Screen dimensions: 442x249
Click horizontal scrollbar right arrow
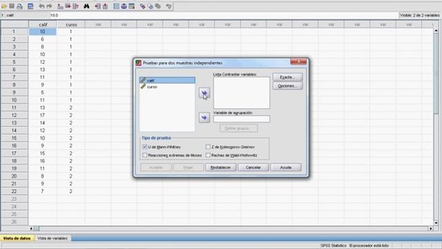pos(431,228)
